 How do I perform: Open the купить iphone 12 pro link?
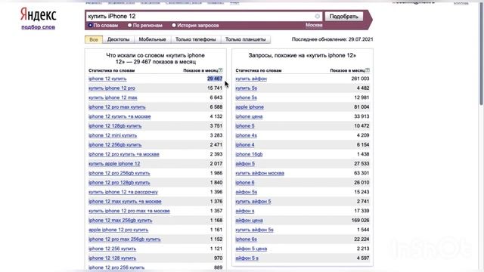click(x=112, y=88)
